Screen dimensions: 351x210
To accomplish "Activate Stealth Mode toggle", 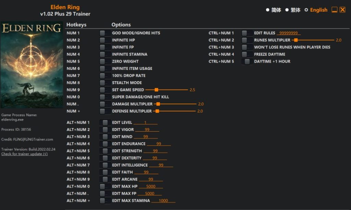I will click(x=105, y=83).
